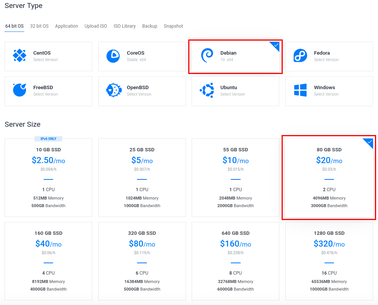Switch to the Application tab
The image size is (378, 305).
[66, 26]
